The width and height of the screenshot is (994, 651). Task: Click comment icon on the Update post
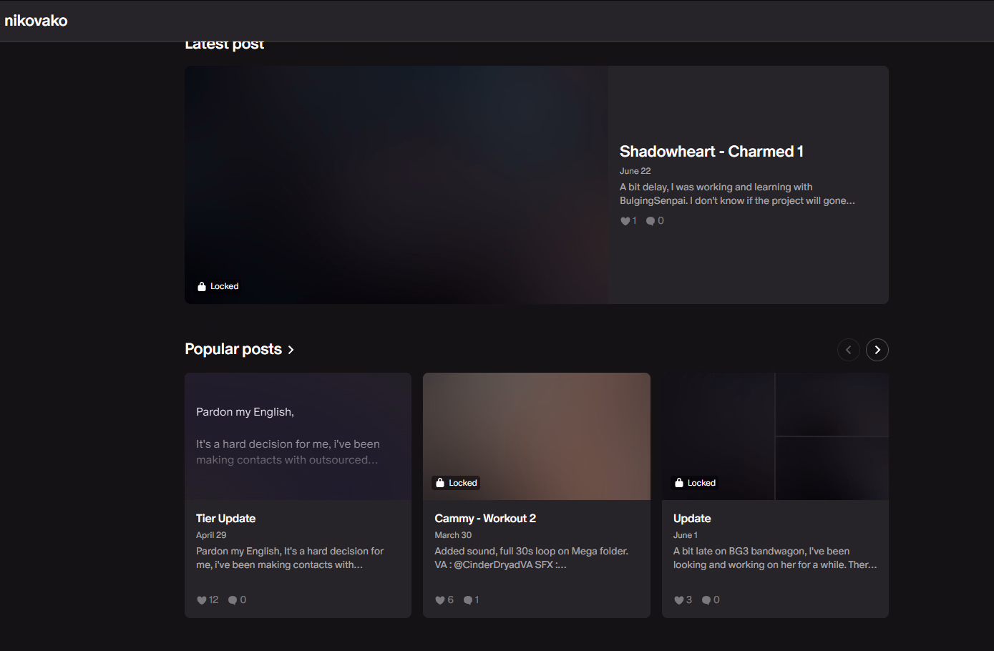click(x=706, y=600)
